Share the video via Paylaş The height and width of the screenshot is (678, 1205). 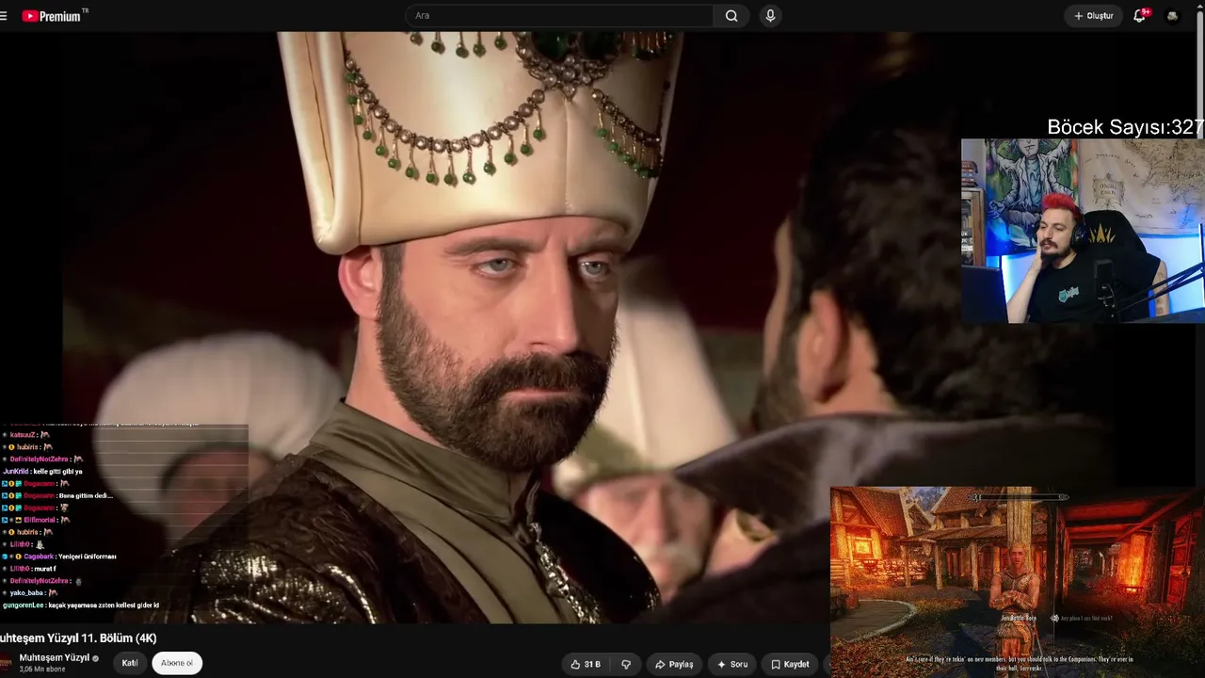674,664
